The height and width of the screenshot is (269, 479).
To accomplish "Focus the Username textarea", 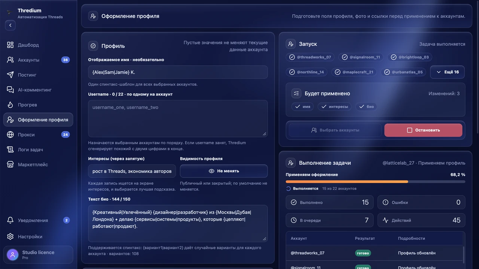I will 178,118.
